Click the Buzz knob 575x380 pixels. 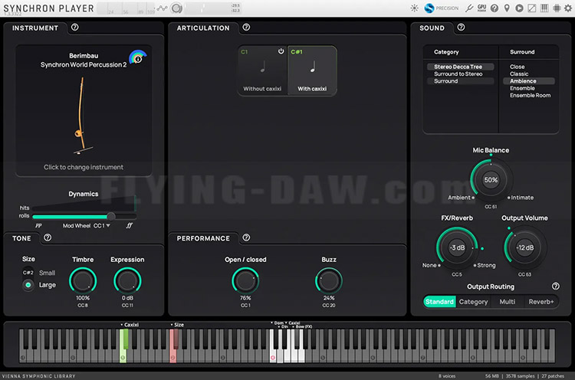tap(329, 280)
